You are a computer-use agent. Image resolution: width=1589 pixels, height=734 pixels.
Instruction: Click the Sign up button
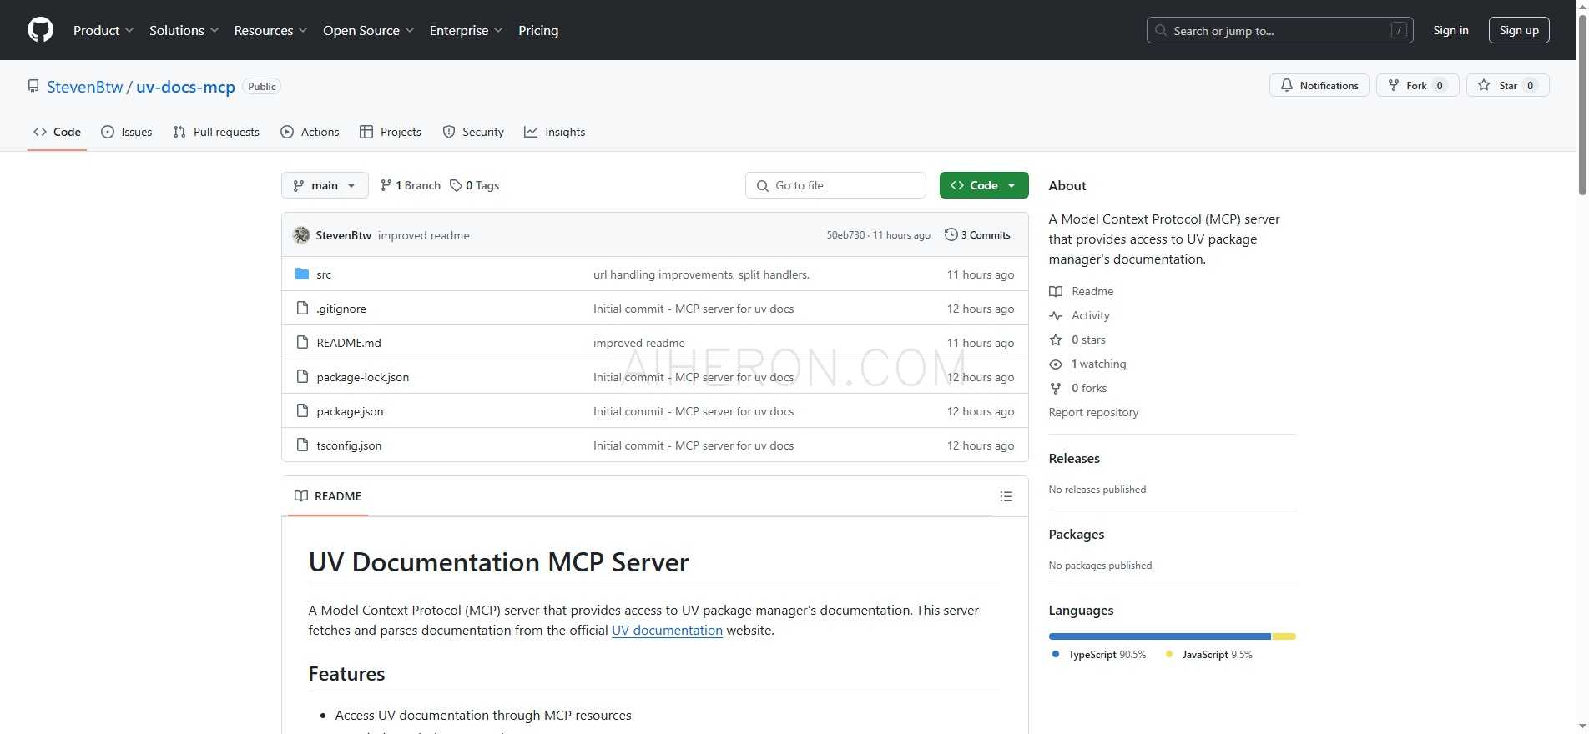[x=1519, y=30]
